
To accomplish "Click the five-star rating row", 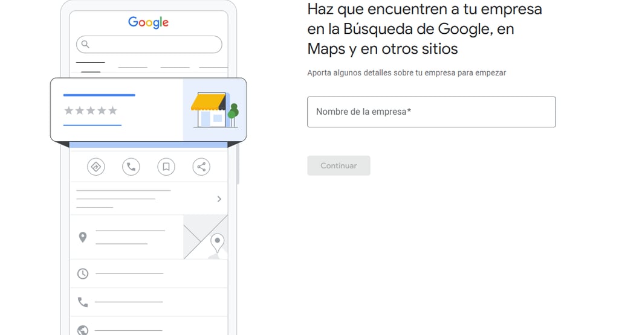I will [x=91, y=110].
